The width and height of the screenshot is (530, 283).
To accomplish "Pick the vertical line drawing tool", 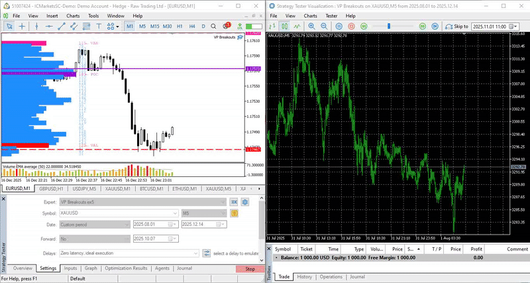I will pyautogui.click(x=36, y=26).
